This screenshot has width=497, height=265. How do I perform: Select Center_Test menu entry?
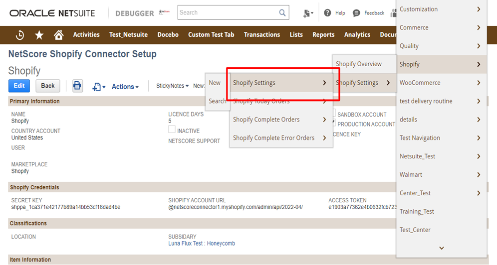[x=441, y=193]
